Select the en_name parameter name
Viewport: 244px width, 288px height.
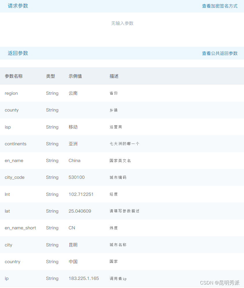pos(14,161)
